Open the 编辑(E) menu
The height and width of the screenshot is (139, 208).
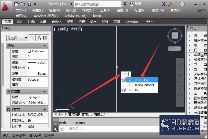37,10
